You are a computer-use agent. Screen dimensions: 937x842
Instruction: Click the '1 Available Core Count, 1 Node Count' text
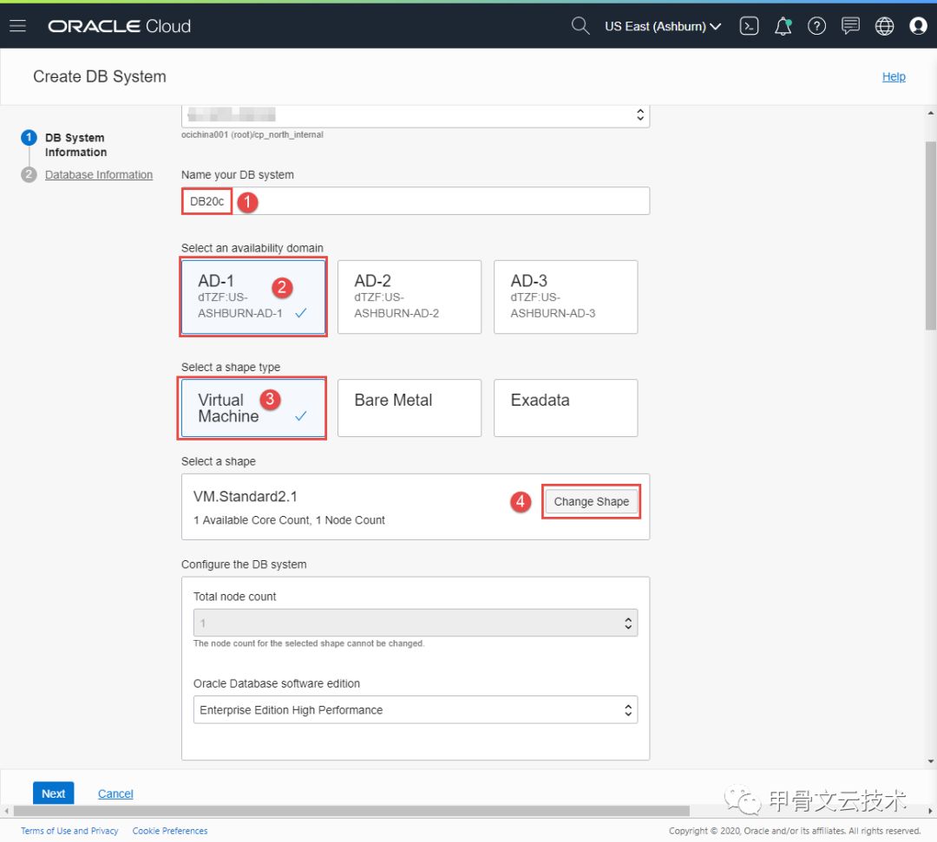pos(289,520)
